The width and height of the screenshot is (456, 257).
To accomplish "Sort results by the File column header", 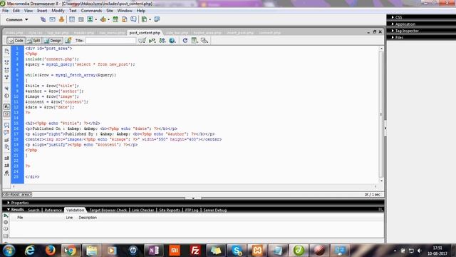I will [20, 218].
